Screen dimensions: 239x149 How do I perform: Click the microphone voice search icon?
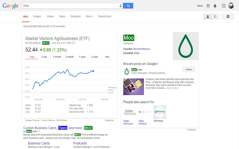click(x=120, y=6)
